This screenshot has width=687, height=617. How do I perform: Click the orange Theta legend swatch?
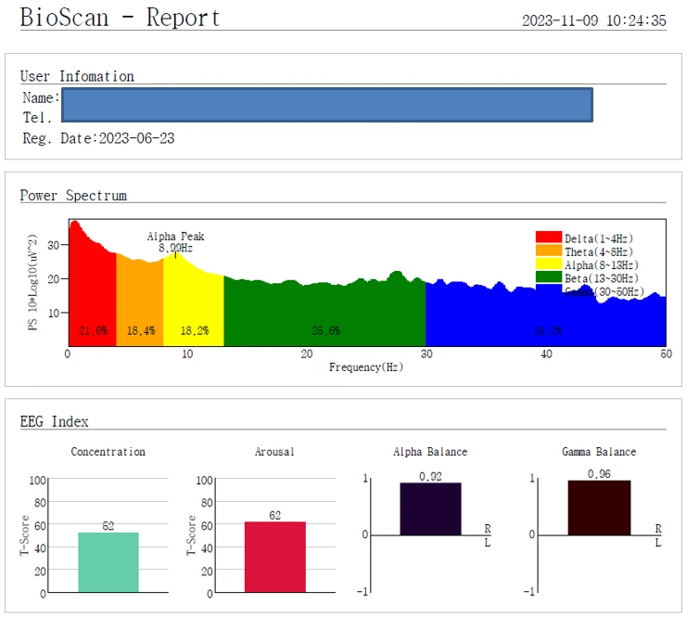(x=549, y=251)
